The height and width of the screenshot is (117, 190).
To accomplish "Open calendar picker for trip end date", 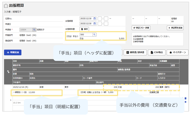I will (x=95, y=24).
